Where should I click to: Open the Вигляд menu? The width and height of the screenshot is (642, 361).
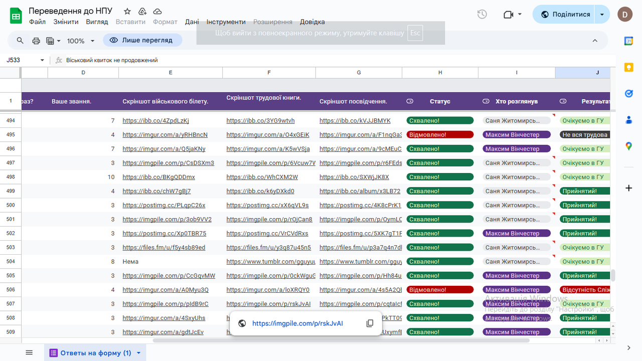[x=97, y=22]
